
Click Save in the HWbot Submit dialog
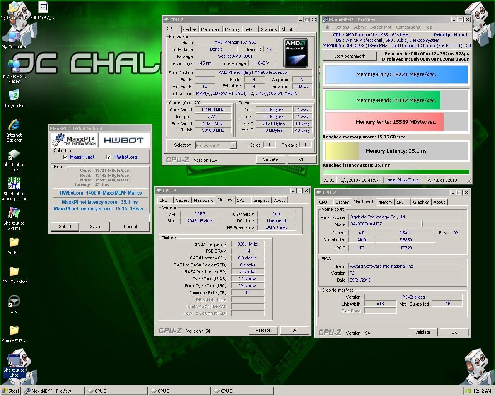pos(95,227)
